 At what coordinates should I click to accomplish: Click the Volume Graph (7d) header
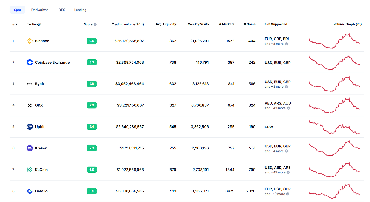[348, 24]
